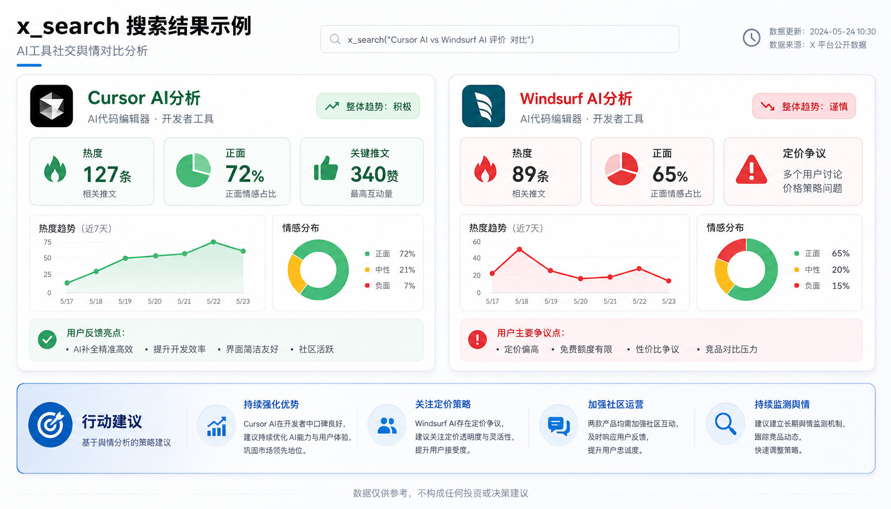The width and height of the screenshot is (891, 509).
Task: Click the x_search query input field
Action: pyautogui.click(x=500, y=39)
